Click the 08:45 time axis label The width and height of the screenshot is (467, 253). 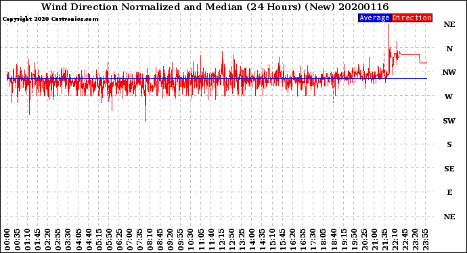tap(160, 240)
